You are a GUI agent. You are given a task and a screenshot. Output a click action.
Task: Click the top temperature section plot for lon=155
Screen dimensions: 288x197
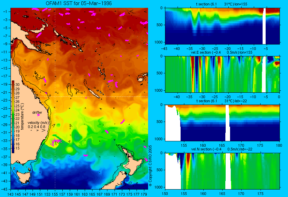tap(222, 26)
